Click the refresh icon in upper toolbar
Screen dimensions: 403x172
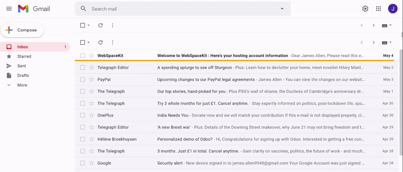(100, 25)
